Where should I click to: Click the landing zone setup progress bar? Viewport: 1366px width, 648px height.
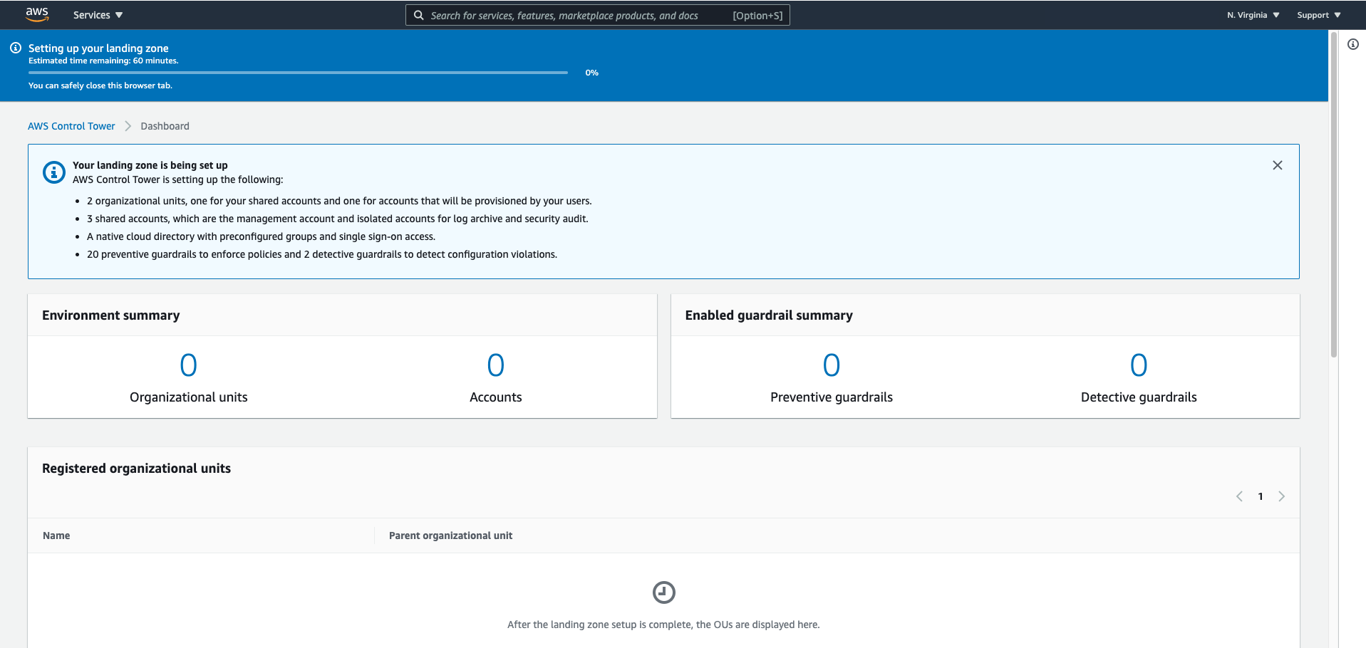[x=298, y=73]
